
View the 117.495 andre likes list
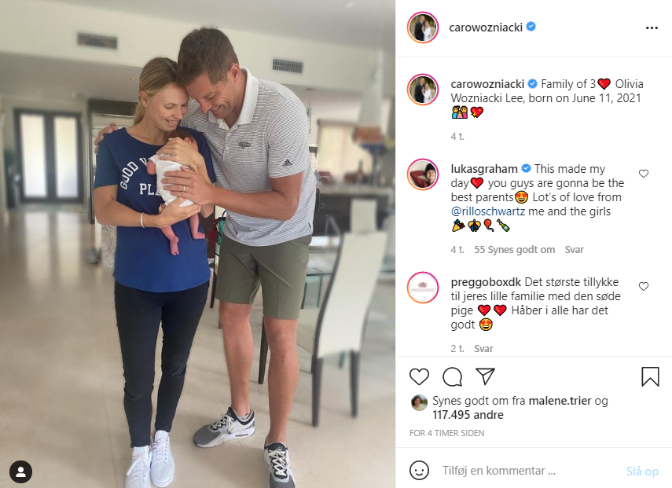pos(468,415)
